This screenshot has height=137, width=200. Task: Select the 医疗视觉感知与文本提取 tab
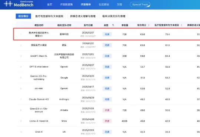49,16
